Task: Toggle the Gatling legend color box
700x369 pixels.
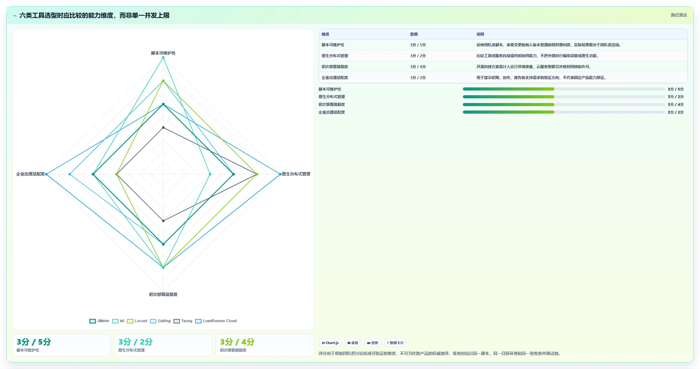Action: click(153, 321)
